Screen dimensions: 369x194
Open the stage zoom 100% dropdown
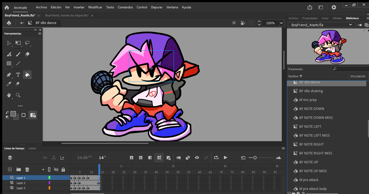(x=281, y=23)
